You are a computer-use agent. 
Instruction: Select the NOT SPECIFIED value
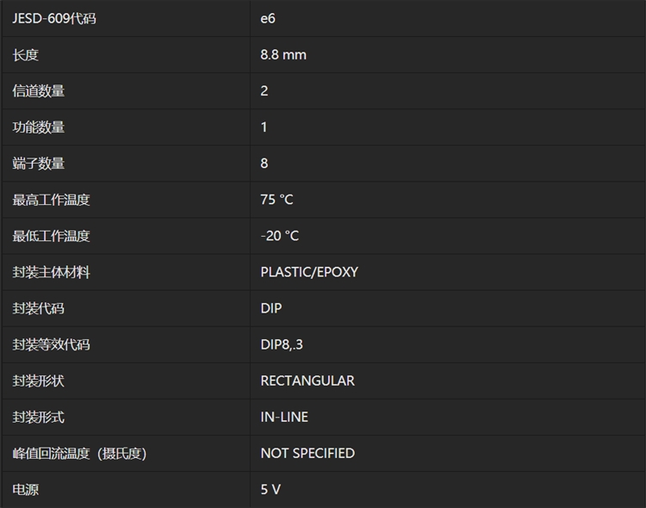(307, 453)
